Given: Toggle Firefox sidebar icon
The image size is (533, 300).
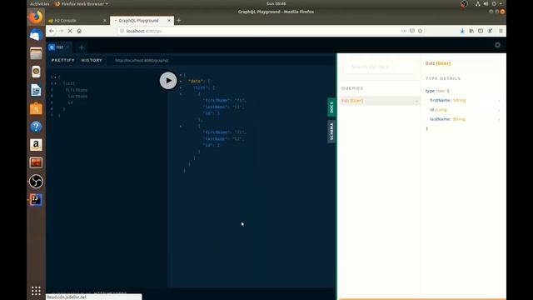Looking at the screenshot, I should (481, 31).
